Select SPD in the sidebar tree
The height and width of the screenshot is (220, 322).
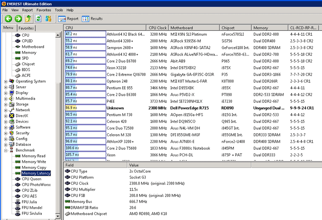click(25, 58)
